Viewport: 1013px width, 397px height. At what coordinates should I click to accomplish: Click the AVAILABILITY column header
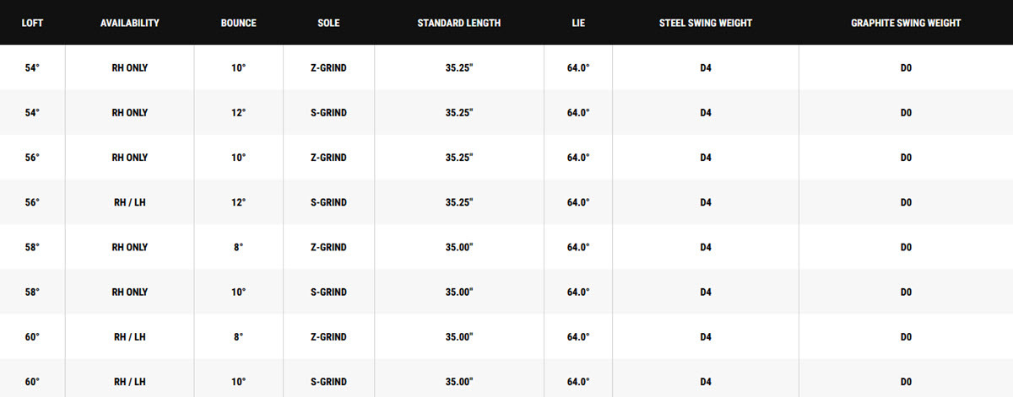[x=129, y=23]
